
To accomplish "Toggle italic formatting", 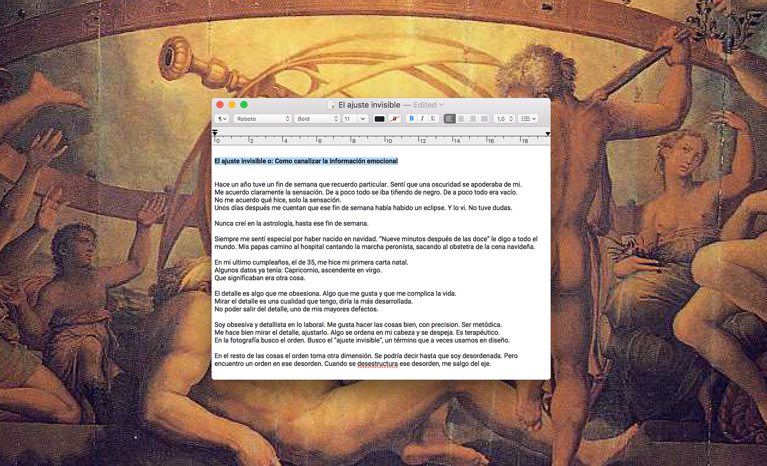I will [x=422, y=119].
